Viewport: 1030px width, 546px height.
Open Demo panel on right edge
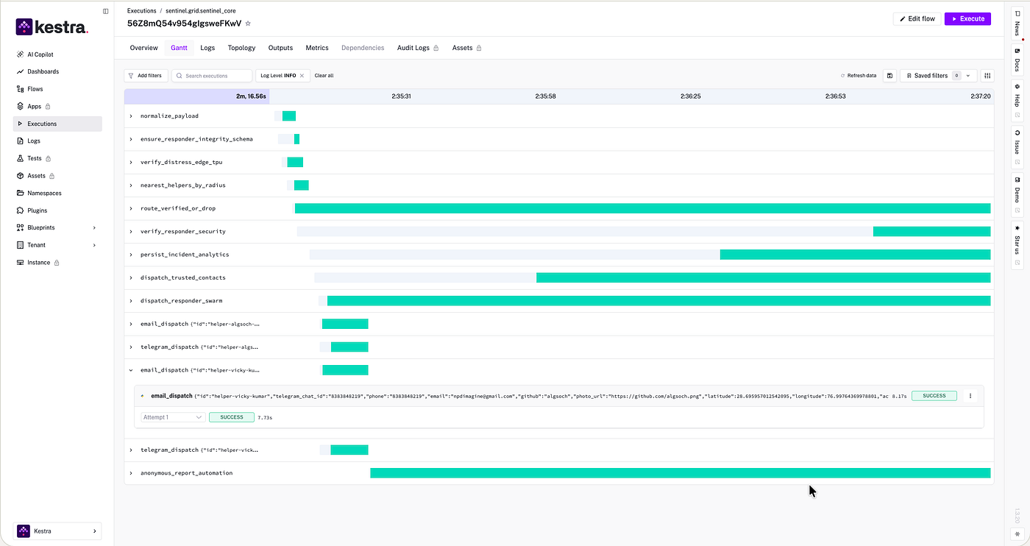pyautogui.click(x=1017, y=194)
